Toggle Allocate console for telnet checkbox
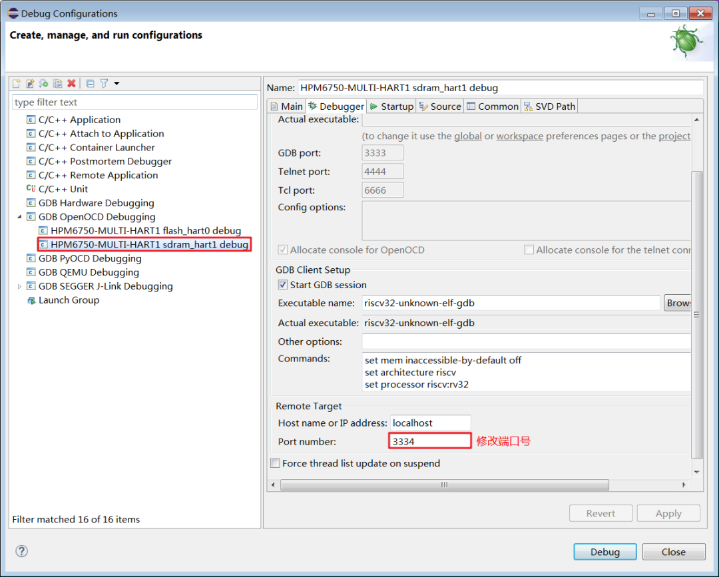Screen dimensions: 719x577 pyautogui.click(x=529, y=250)
